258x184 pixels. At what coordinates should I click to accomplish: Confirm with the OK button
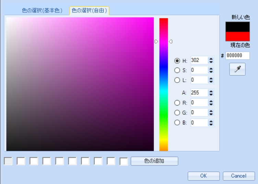203,176
